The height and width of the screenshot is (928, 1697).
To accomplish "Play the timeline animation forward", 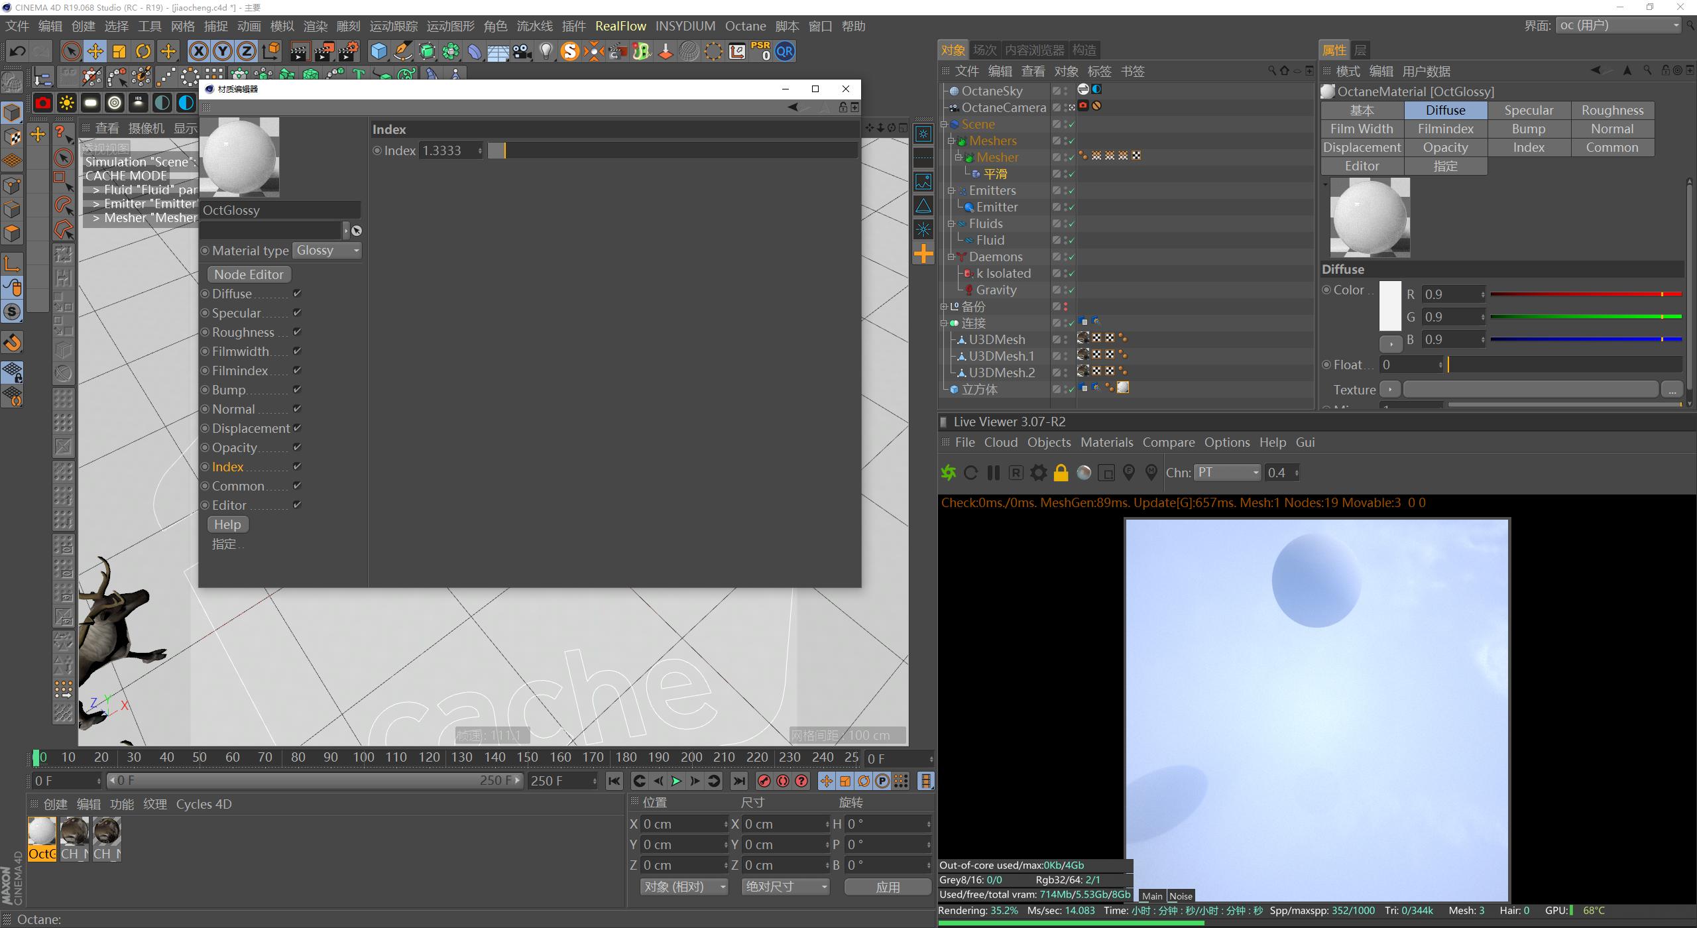I will [x=676, y=781].
